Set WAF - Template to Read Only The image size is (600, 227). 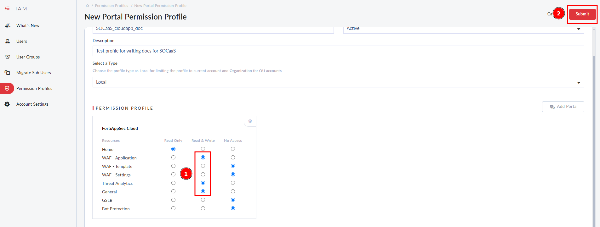pos(173,166)
